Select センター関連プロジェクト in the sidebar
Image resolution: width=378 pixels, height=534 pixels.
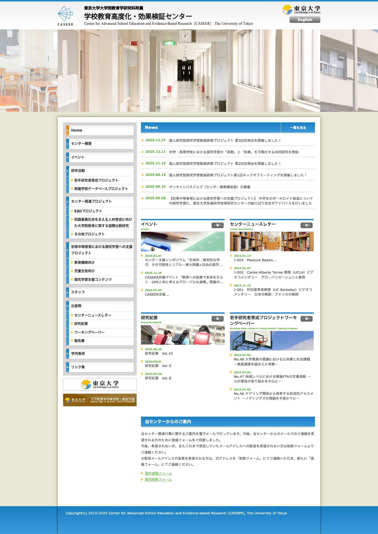click(100, 201)
